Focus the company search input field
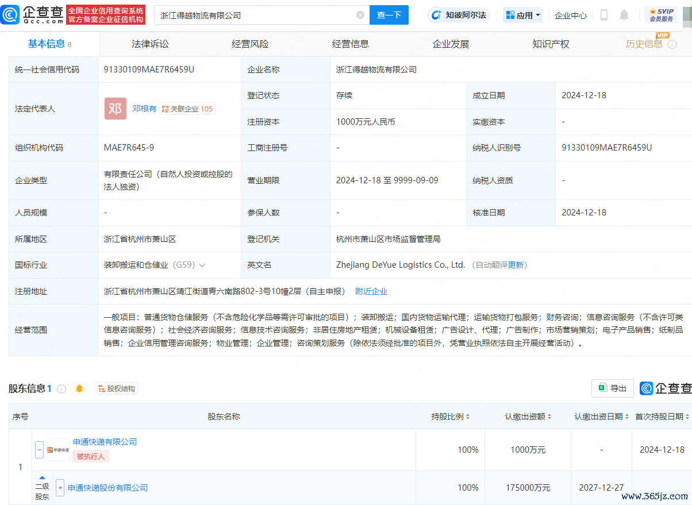 [x=256, y=15]
